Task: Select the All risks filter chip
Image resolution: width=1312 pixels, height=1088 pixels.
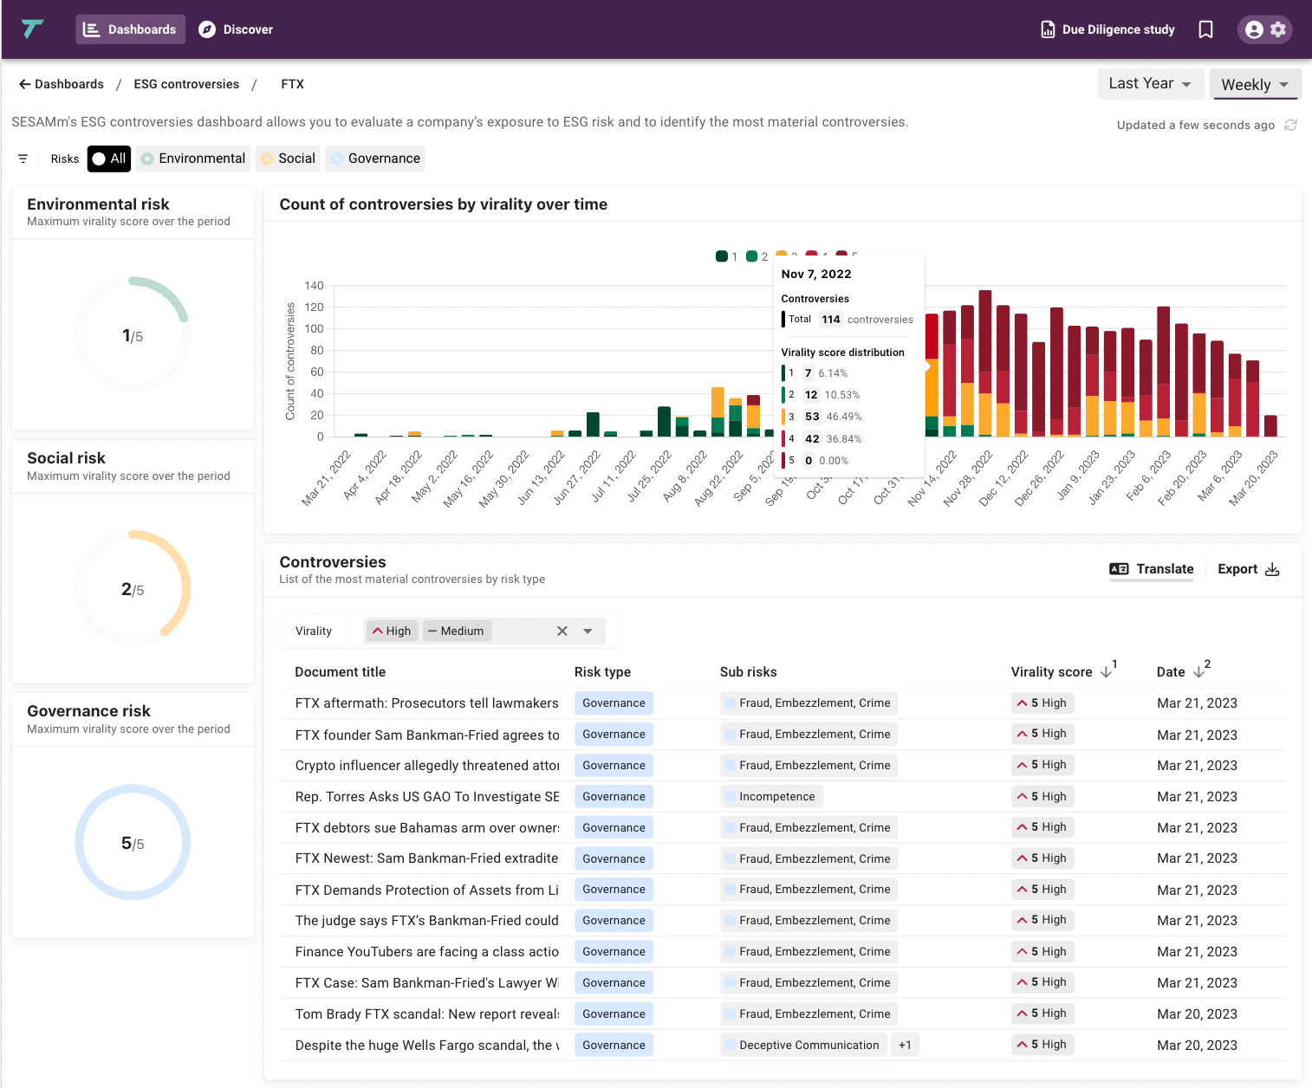Action: pyautogui.click(x=109, y=159)
